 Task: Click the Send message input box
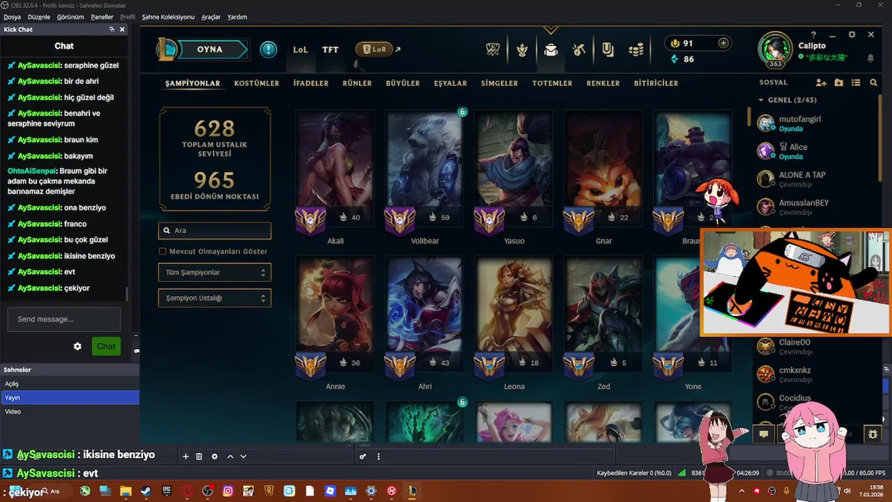(64, 319)
